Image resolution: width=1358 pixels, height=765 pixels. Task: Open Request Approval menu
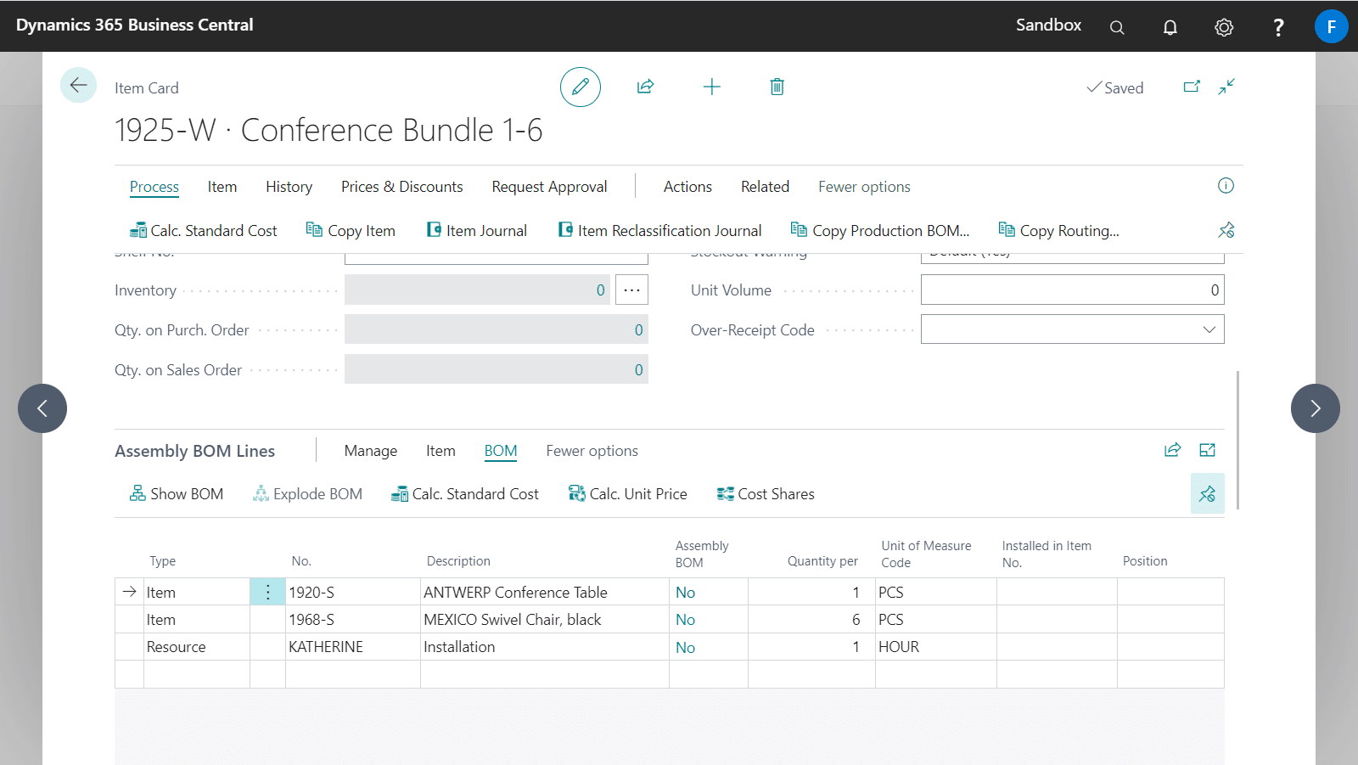click(549, 187)
